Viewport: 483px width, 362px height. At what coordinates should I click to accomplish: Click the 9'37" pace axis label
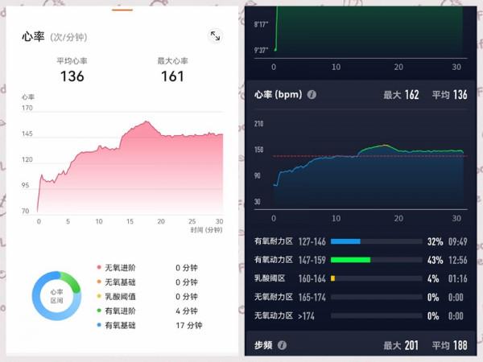tap(261, 50)
